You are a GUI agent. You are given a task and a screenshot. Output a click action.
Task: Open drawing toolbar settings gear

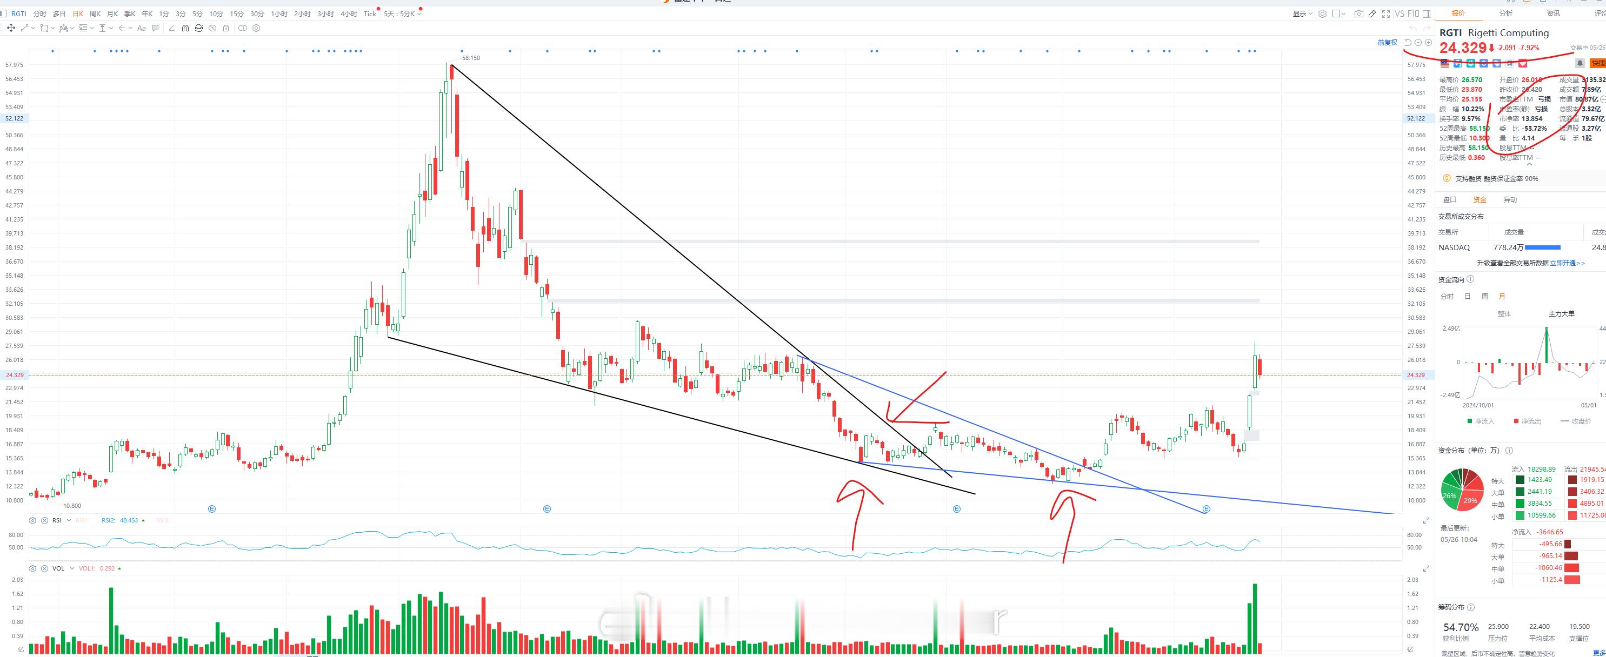click(x=256, y=28)
